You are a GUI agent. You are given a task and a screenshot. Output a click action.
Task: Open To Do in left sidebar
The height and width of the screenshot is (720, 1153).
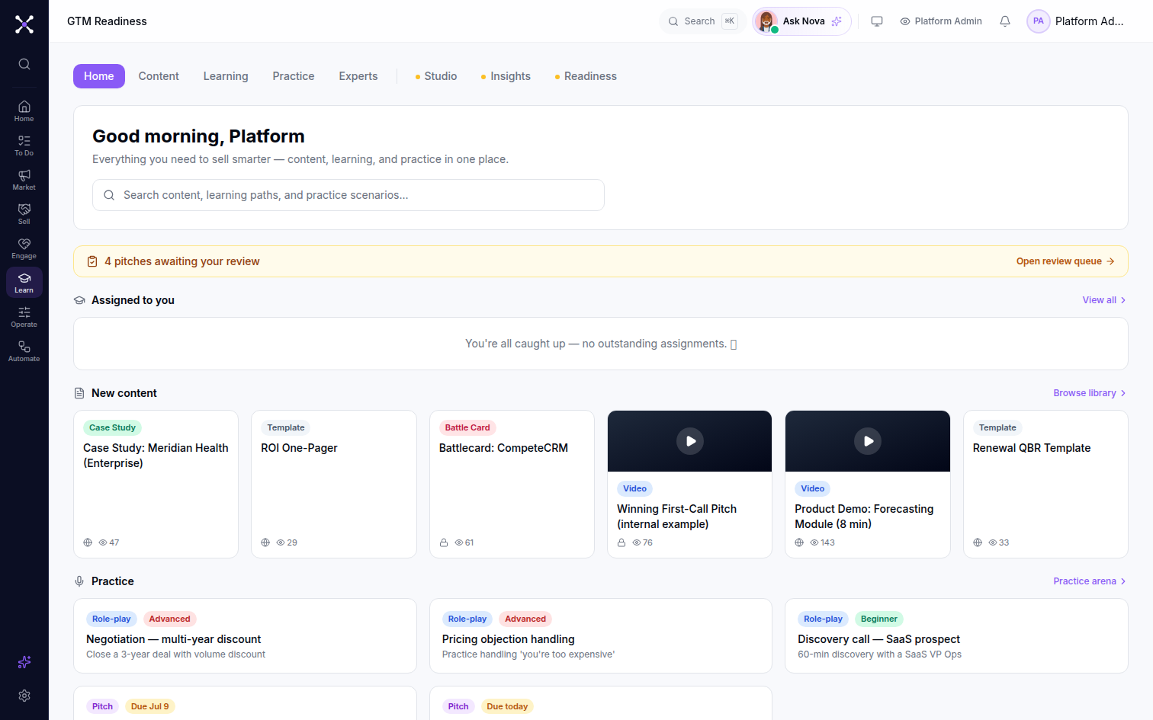[x=24, y=145]
